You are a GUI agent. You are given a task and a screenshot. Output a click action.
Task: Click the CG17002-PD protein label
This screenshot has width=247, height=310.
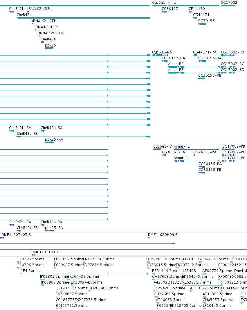click(x=234, y=158)
